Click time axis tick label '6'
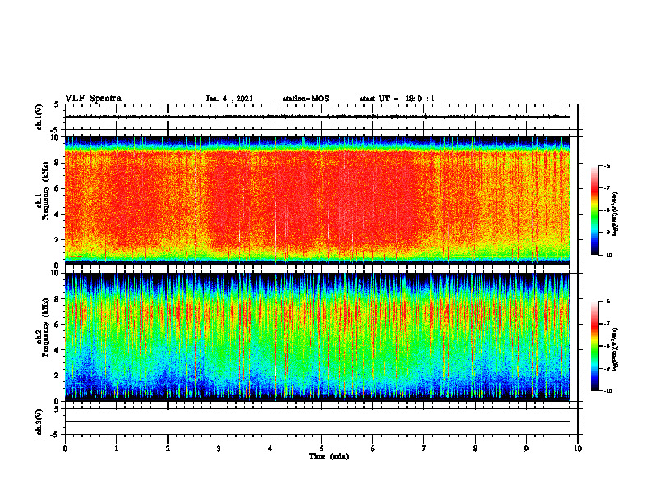651x503 pixels. 373,449
